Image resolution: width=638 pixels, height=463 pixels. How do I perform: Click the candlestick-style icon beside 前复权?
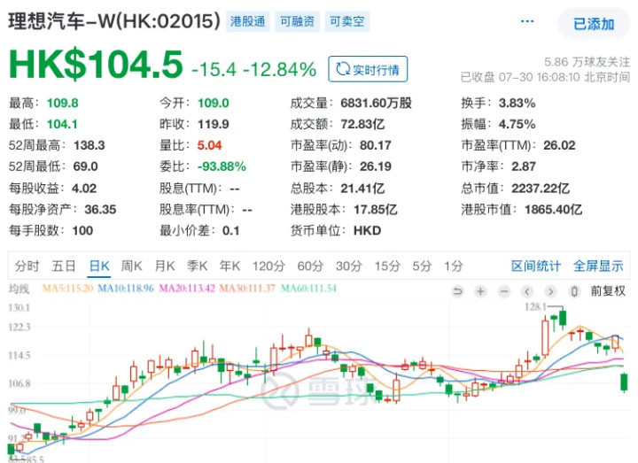coord(574,291)
